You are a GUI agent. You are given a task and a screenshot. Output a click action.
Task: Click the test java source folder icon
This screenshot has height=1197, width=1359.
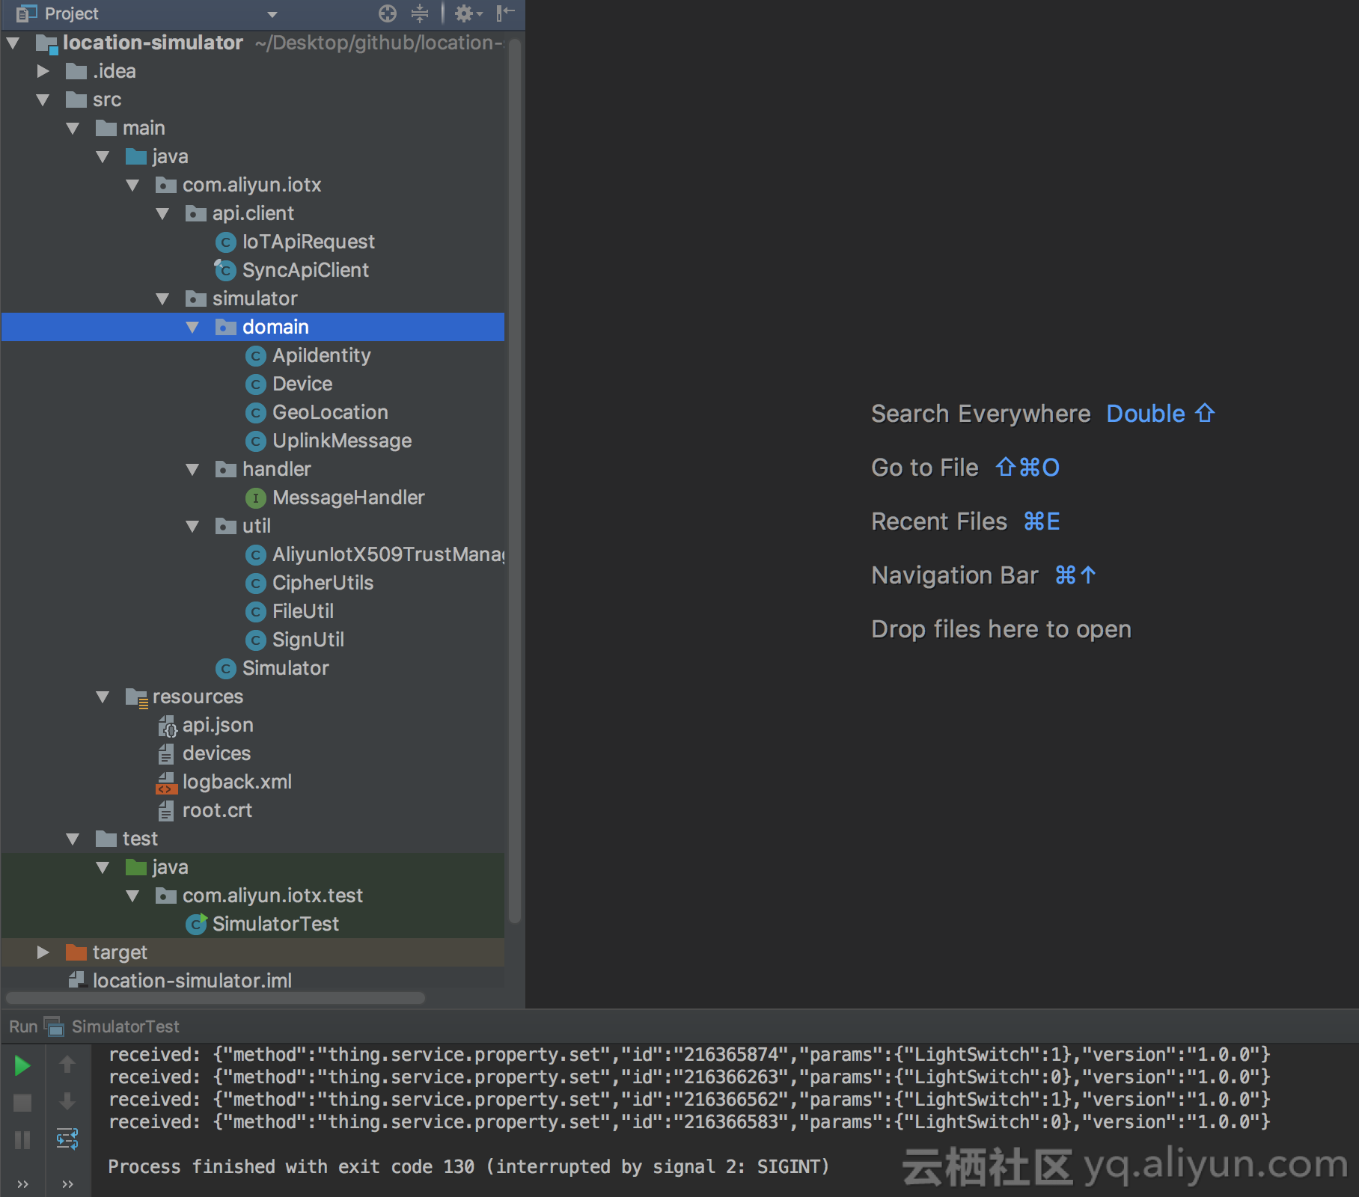[136, 867]
